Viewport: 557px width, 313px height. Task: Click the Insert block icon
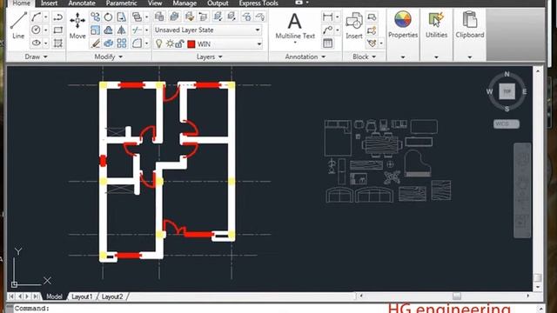pos(354,25)
